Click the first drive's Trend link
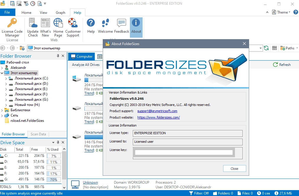Viewport: 299px width, 196px height. tap(89, 93)
